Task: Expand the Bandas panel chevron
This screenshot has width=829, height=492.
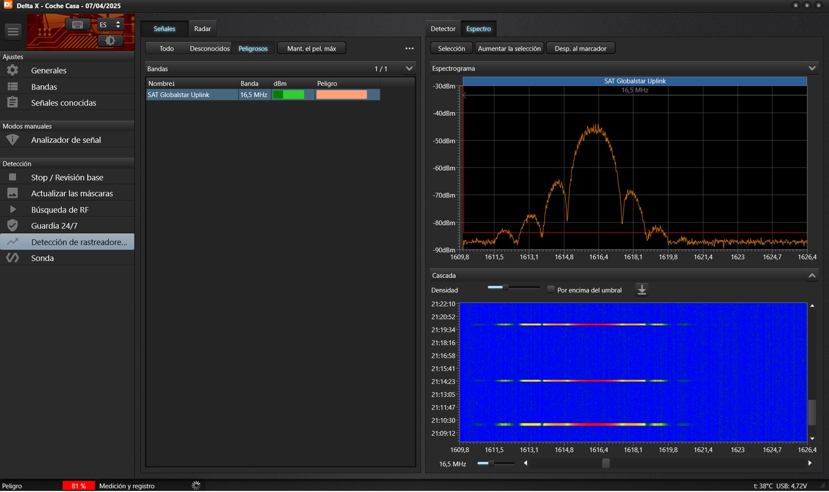Action: (409, 69)
